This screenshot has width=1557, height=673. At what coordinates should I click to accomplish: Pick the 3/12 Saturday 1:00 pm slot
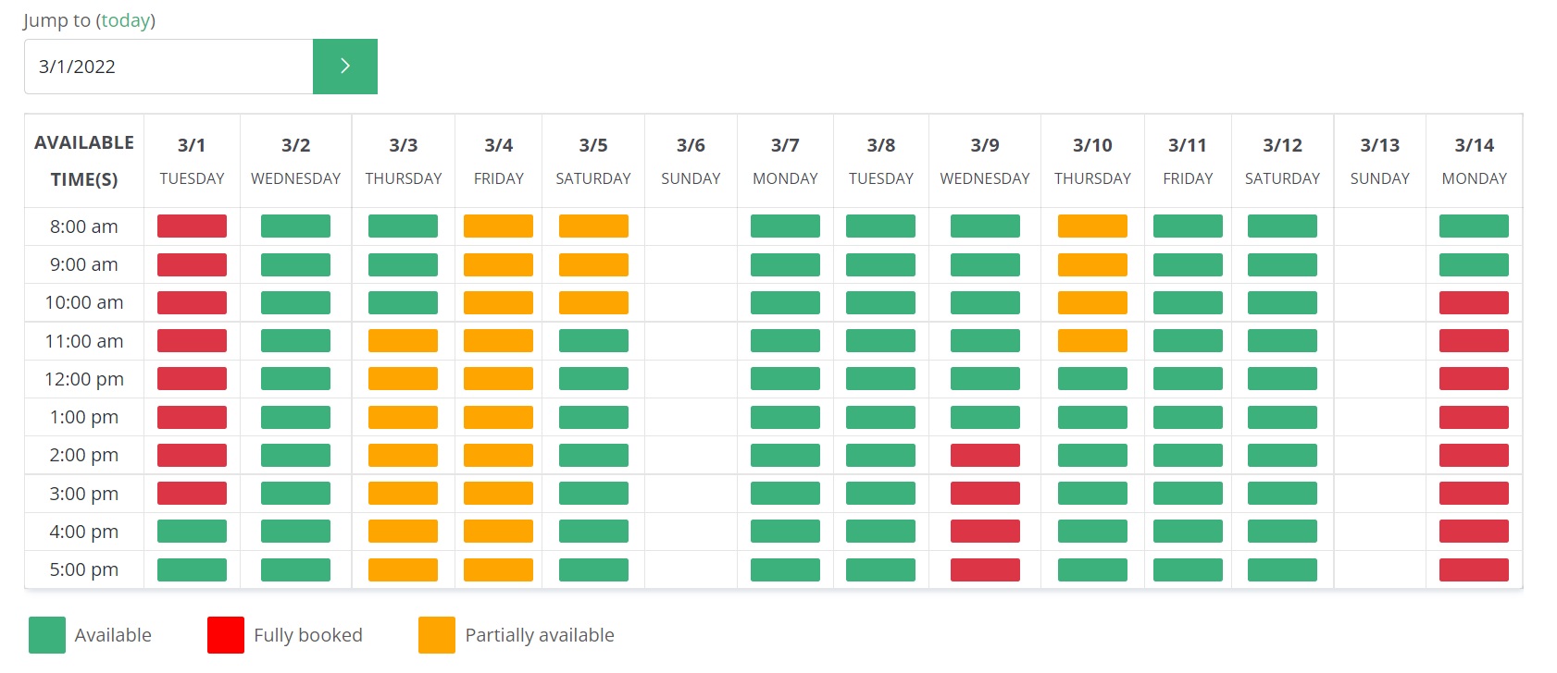1282,417
